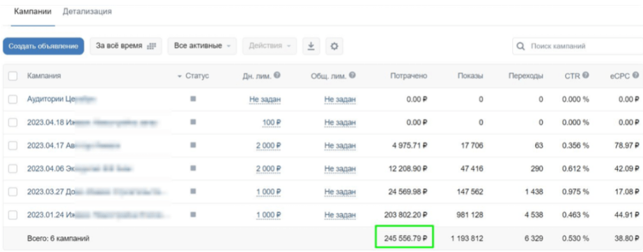Image resolution: width=643 pixels, height=252 pixels.
Task: Open the Все активные filter dropdown
Action: tap(202, 47)
